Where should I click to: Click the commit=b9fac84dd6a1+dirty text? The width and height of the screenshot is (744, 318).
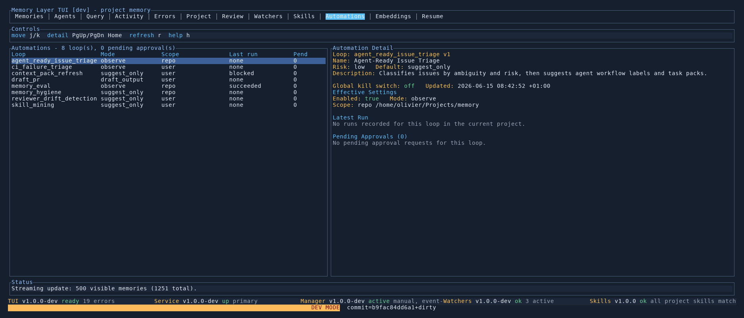[x=391, y=307]
